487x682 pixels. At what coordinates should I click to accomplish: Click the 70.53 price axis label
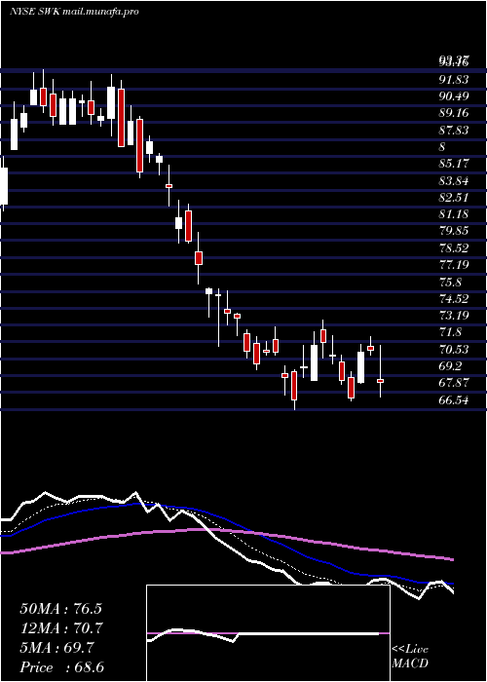click(x=454, y=349)
